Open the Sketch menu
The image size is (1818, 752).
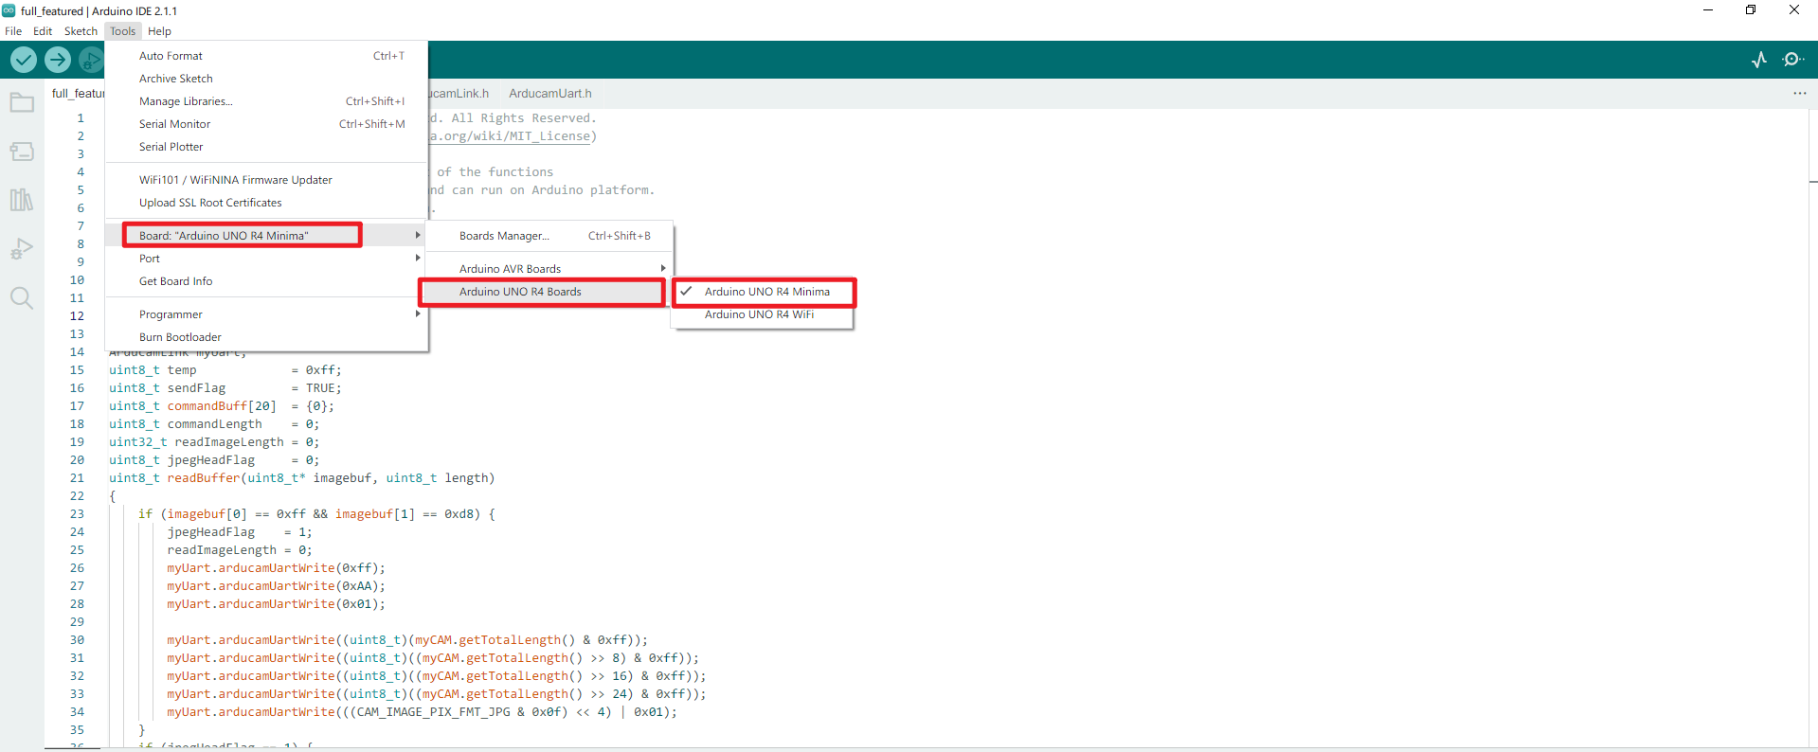pos(81,31)
